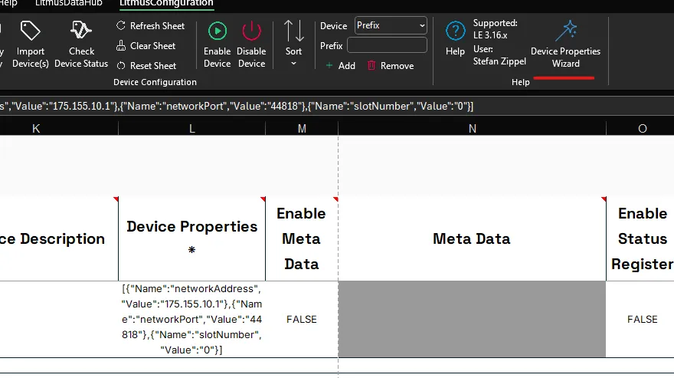674x378 pixels.
Task: Click Disable Device power icon
Action: (251, 31)
